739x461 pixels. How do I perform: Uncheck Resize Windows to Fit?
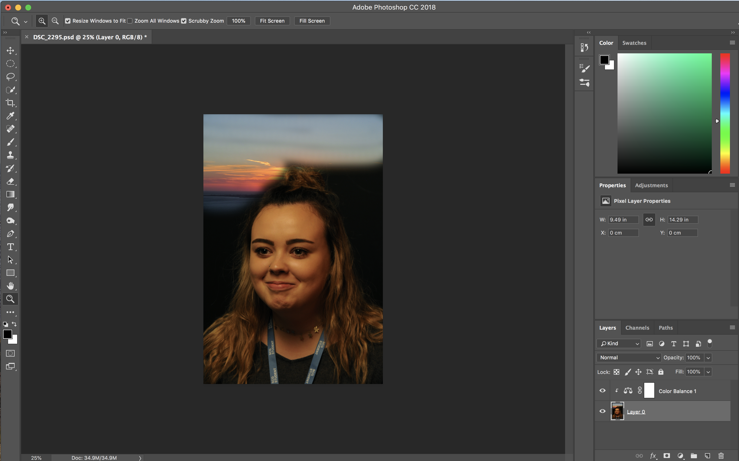pos(68,21)
